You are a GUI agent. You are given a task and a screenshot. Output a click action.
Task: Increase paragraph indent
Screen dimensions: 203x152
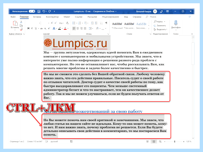coord(96,23)
